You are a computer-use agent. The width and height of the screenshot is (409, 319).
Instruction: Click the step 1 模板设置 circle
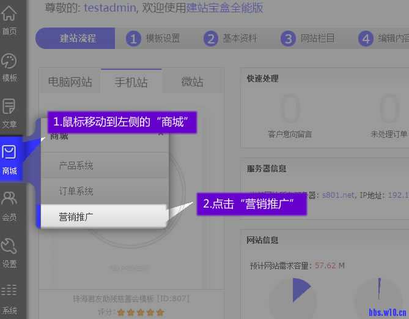pyautogui.click(x=133, y=39)
